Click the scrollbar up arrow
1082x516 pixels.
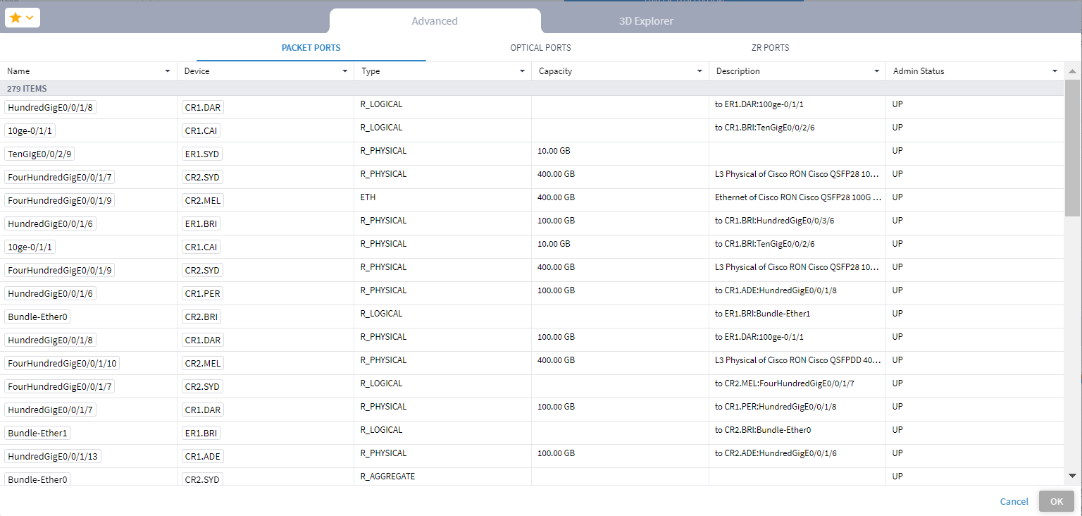(x=1072, y=71)
